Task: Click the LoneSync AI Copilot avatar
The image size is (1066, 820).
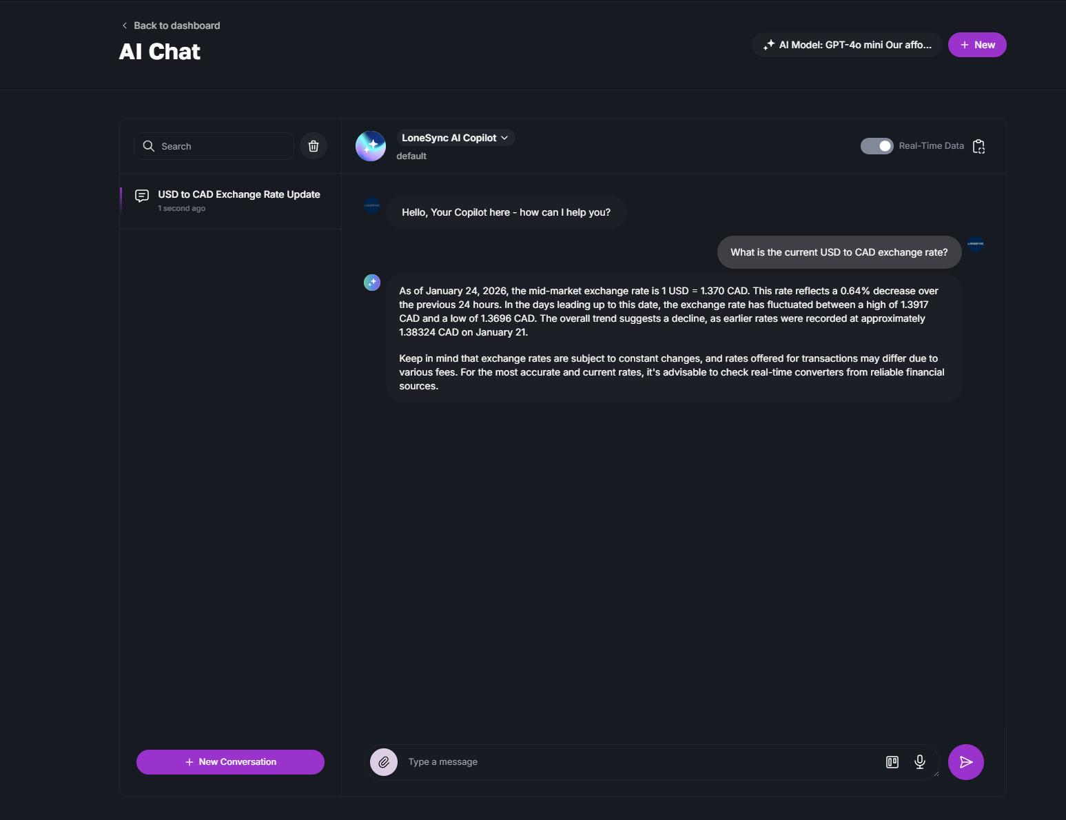Action: point(371,146)
